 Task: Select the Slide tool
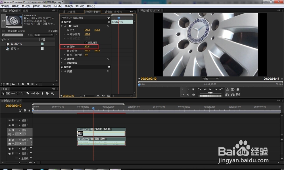[x=38, y=93]
